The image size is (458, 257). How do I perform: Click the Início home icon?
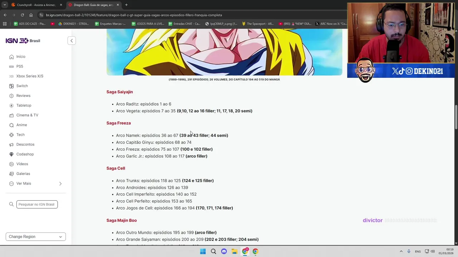(x=11, y=57)
